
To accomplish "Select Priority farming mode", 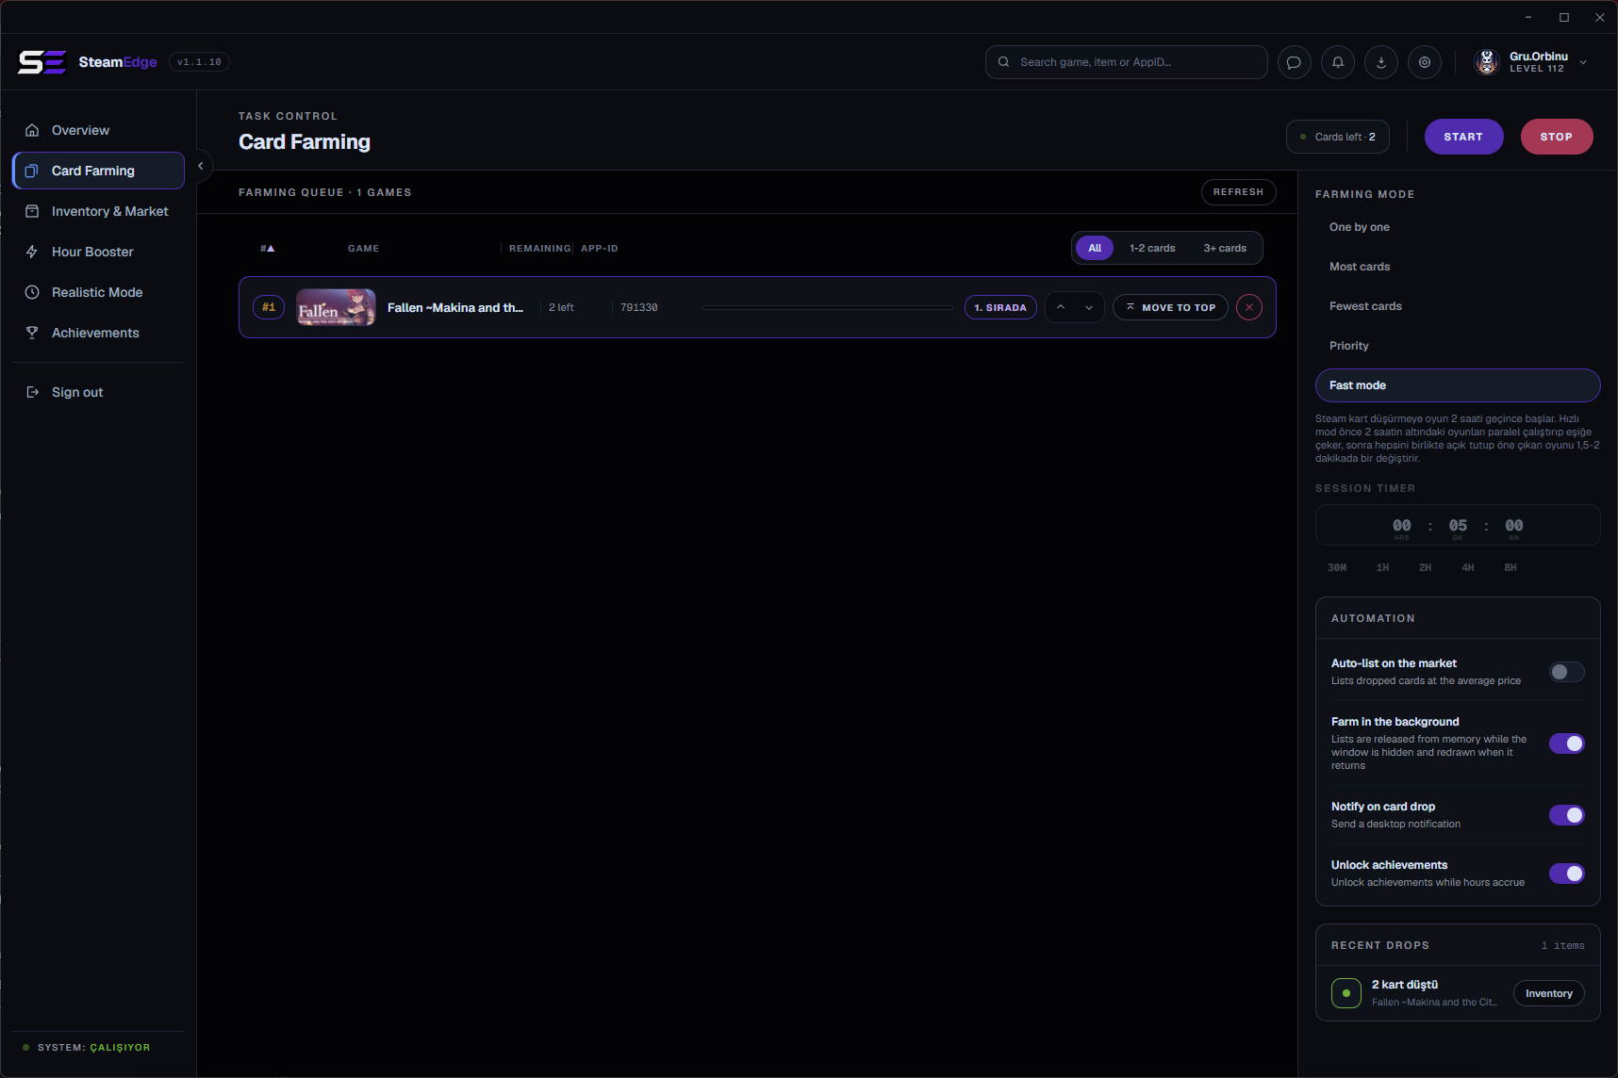I will pos(1458,346).
